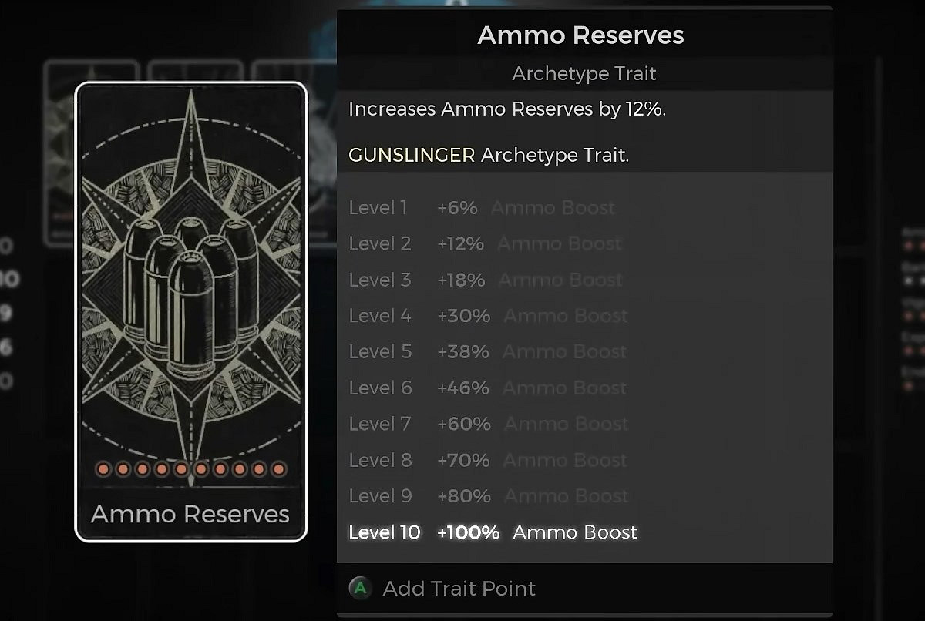Click the second trait point dot

point(123,468)
